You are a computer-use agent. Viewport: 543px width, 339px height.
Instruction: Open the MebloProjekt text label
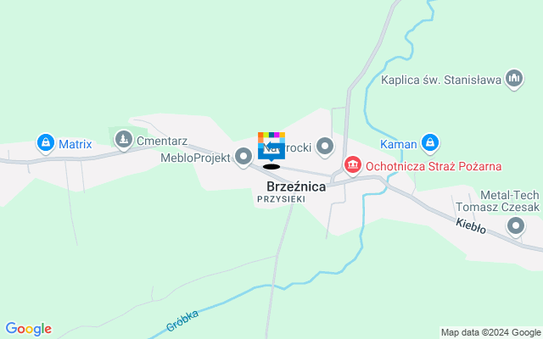click(195, 158)
